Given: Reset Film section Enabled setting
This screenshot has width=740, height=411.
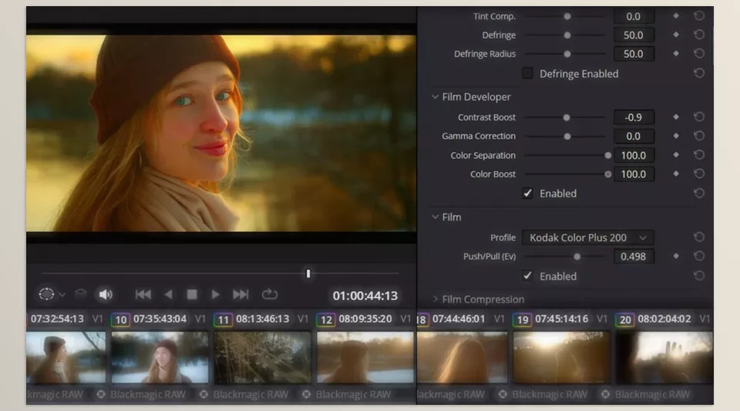Looking at the screenshot, I should click(x=699, y=275).
